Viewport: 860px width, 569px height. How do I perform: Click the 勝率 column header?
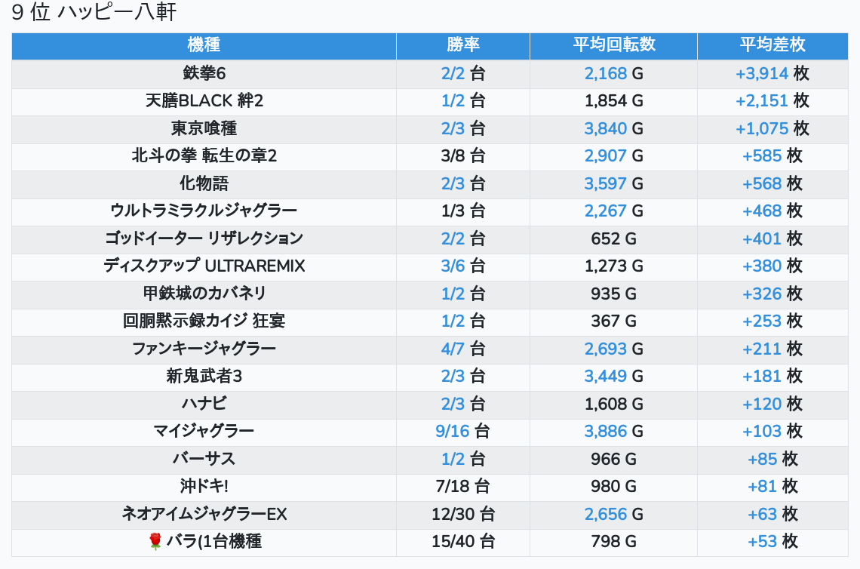coord(462,45)
